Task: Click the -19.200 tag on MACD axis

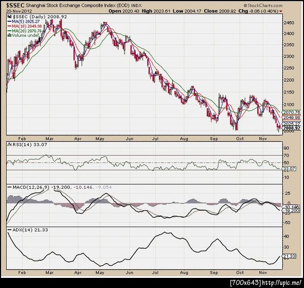Action: [x=291, y=211]
